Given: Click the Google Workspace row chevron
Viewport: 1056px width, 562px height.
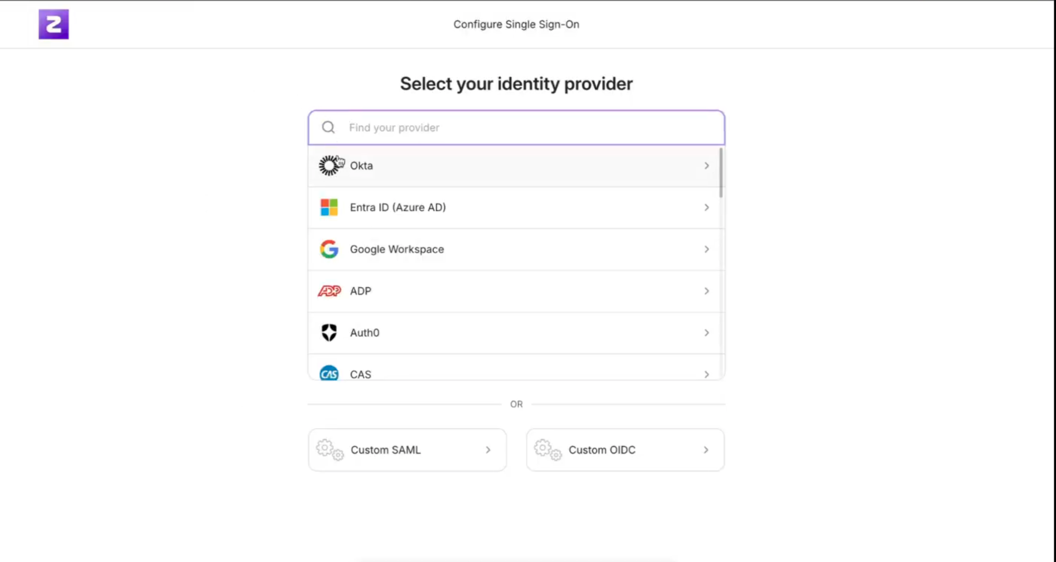Looking at the screenshot, I should tap(706, 249).
